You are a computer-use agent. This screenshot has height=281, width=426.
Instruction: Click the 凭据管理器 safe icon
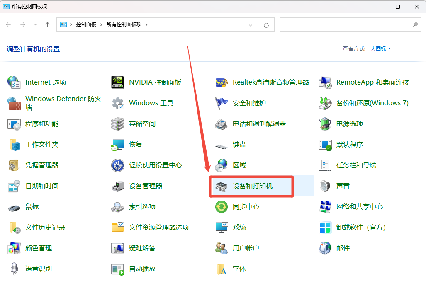click(14, 165)
